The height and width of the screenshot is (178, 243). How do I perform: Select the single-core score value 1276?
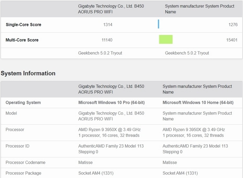point(233,25)
